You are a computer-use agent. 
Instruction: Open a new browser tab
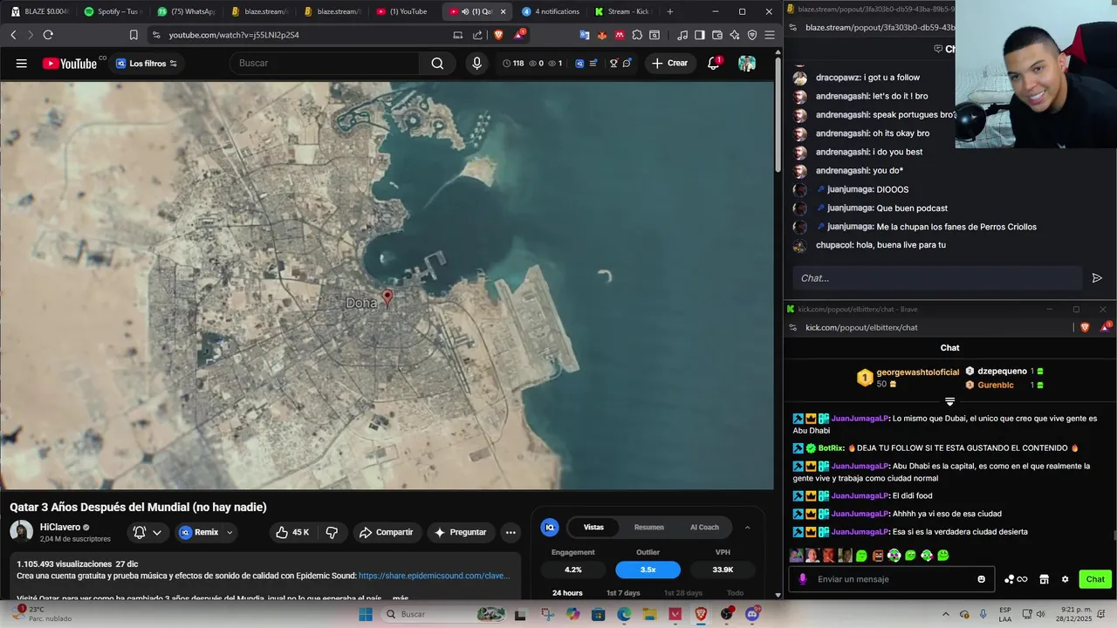[670, 11]
